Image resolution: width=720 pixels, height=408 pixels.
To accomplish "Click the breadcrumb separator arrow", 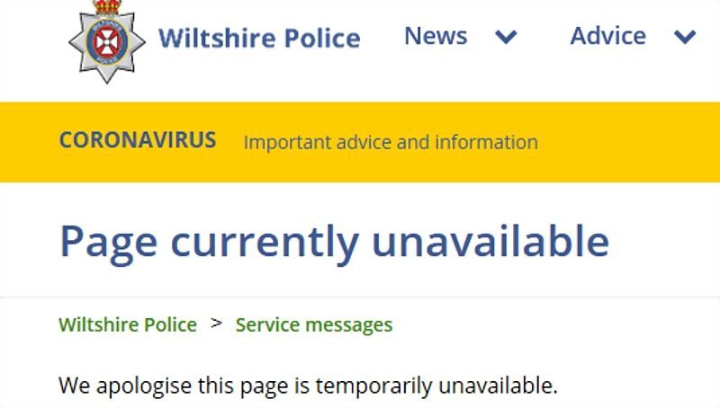I will (216, 324).
